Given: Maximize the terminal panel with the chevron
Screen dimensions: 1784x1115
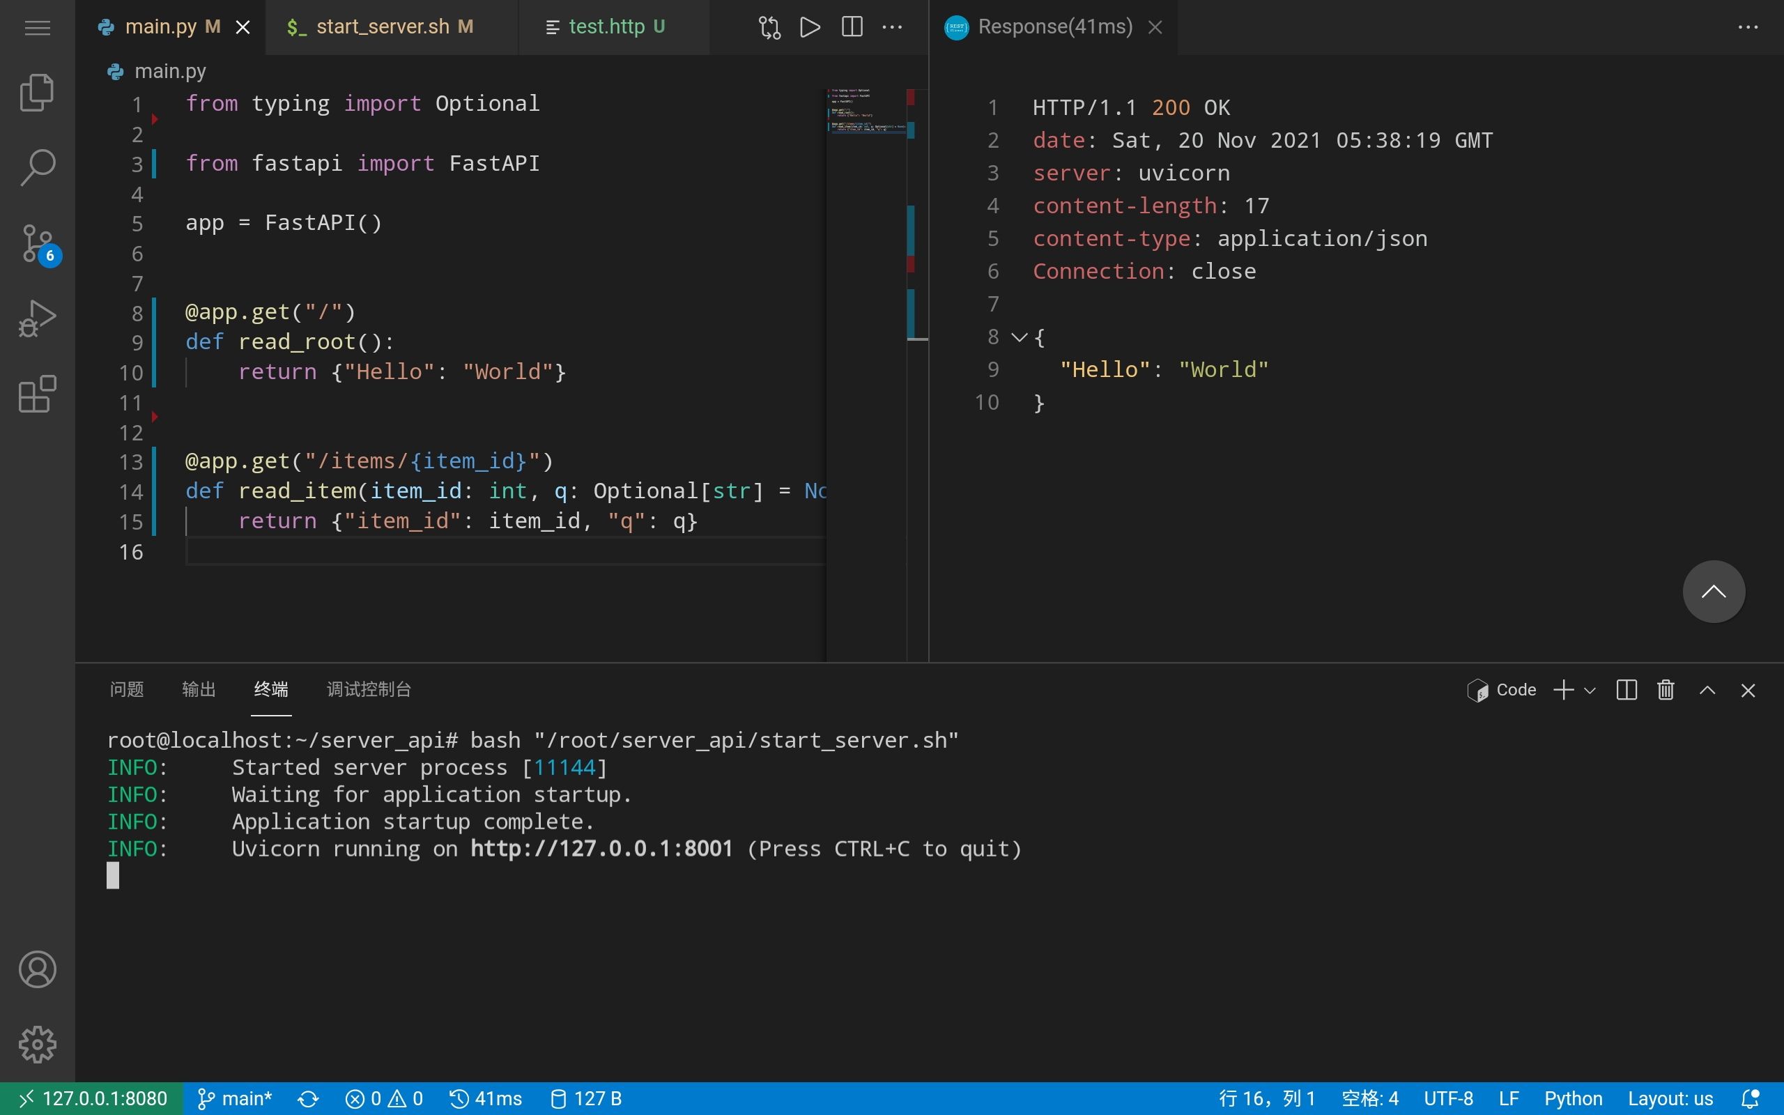Looking at the screenshot, I should point(1707,689).
